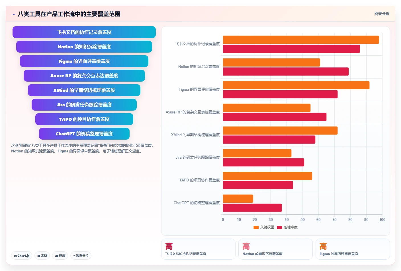Viewport: 401px width, 271px height.
Task: Click the y-axis label ChatGPT 的初稿整理覆盖度
Action: tap(197, 203)
